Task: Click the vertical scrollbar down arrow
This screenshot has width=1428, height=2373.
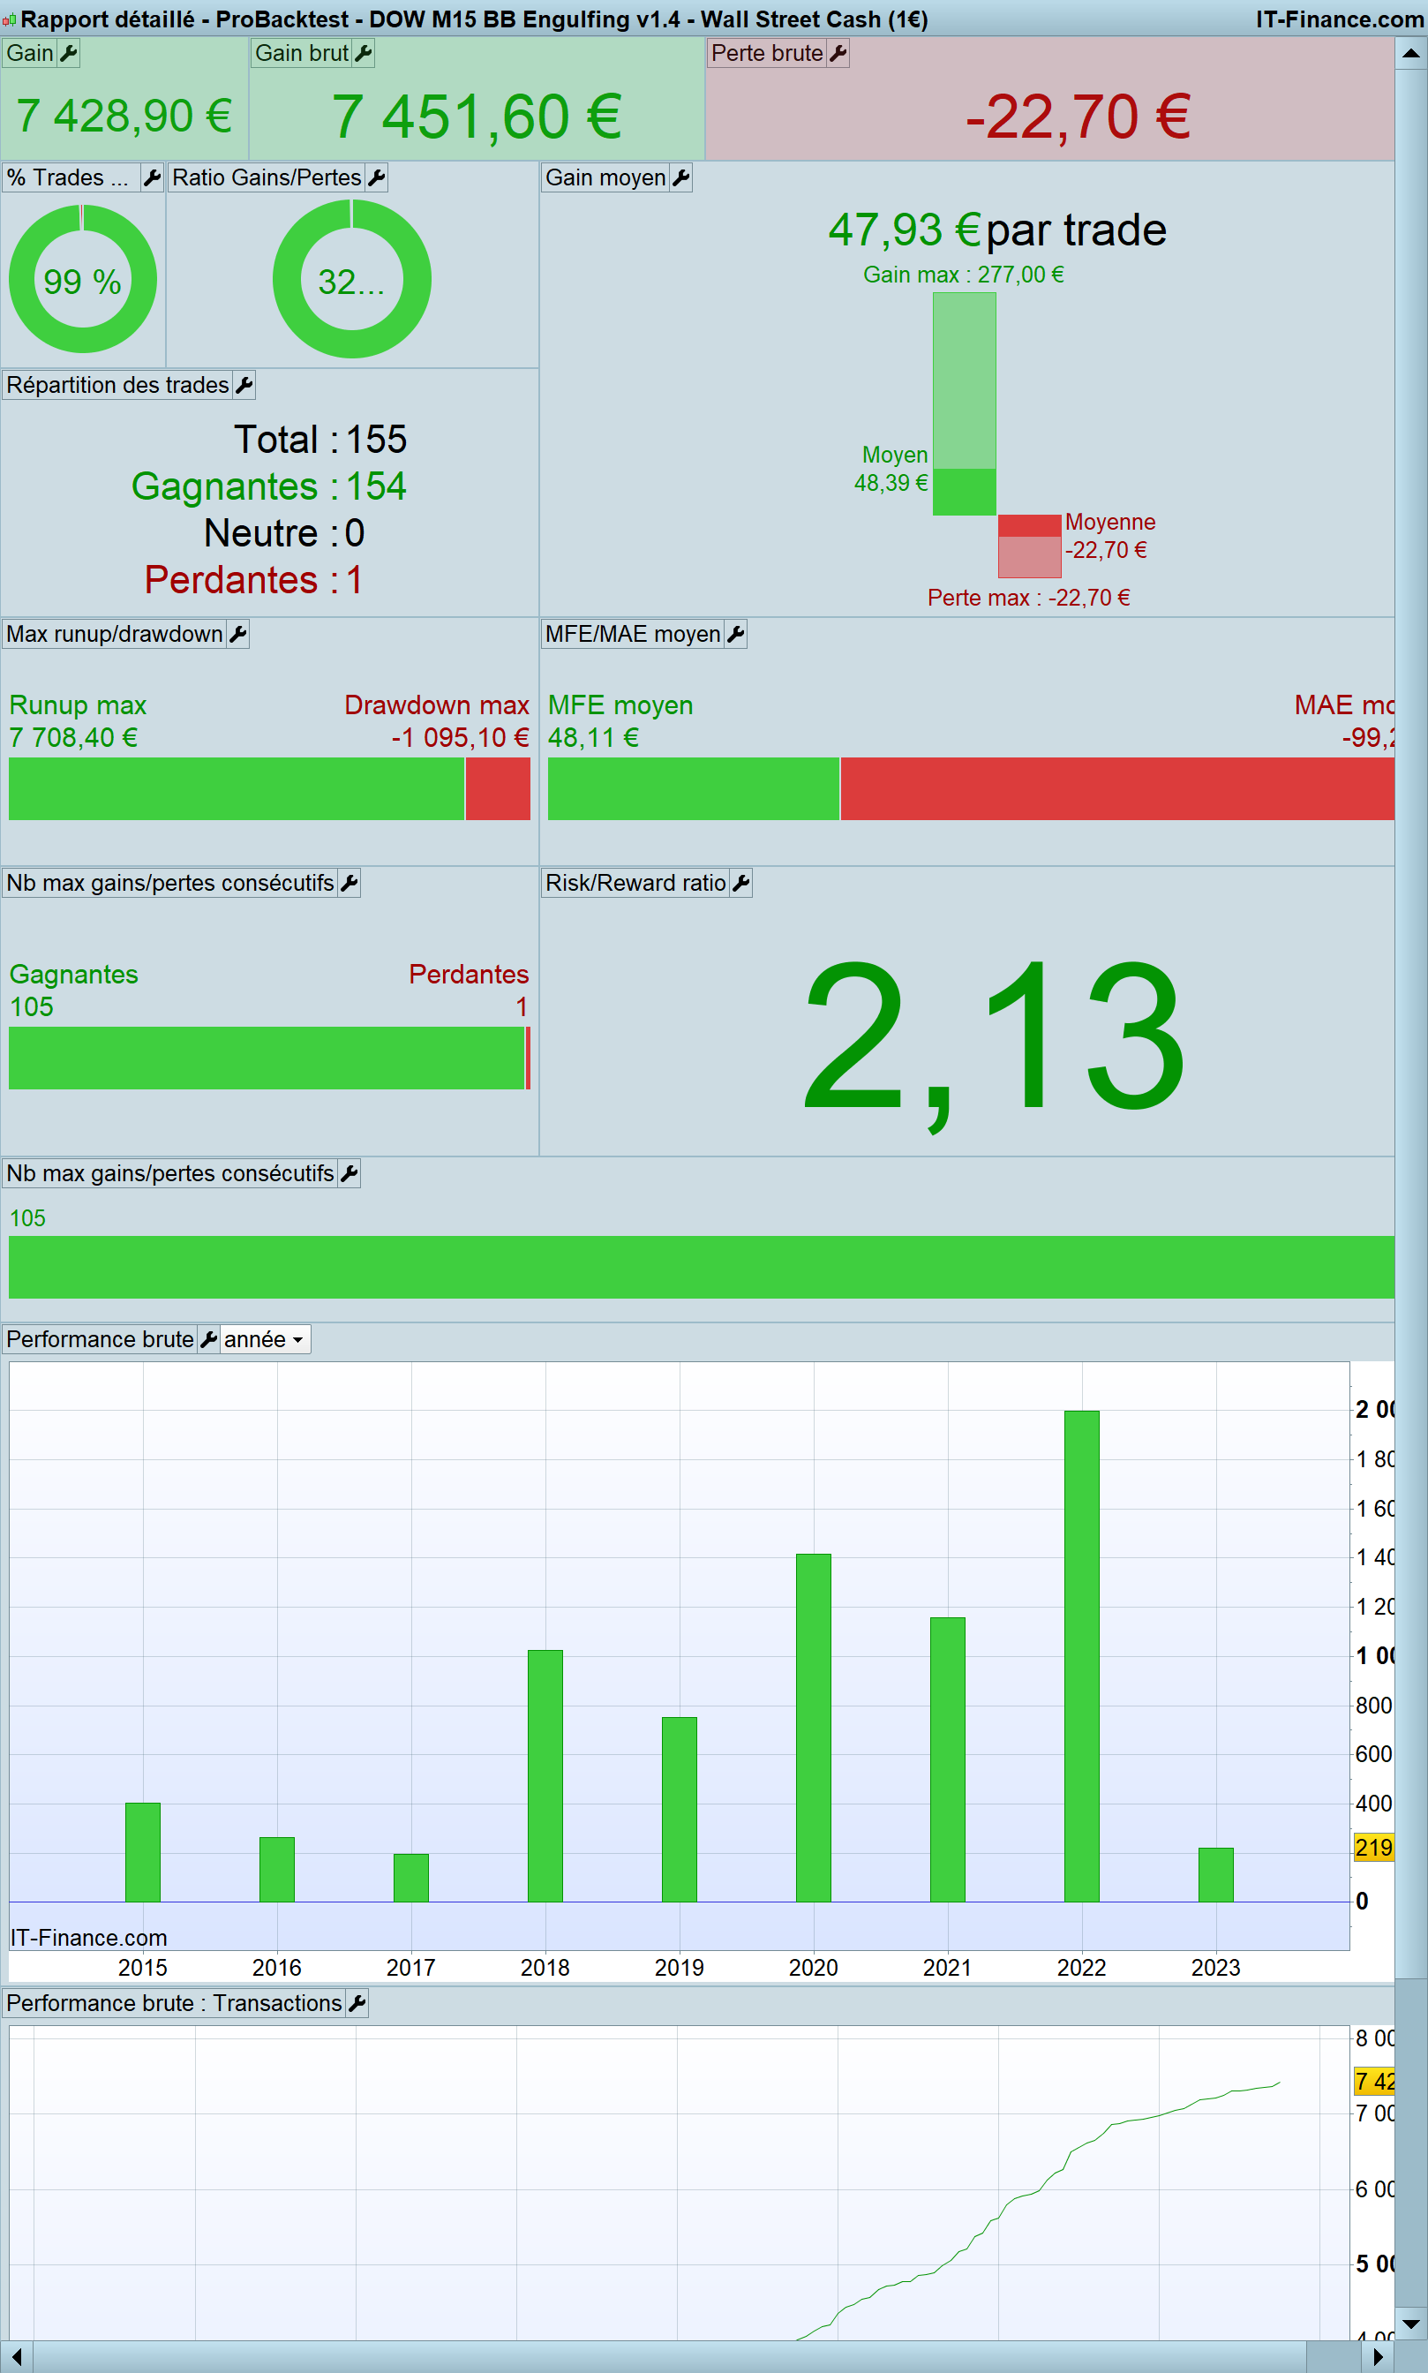Action: 1410,2323
